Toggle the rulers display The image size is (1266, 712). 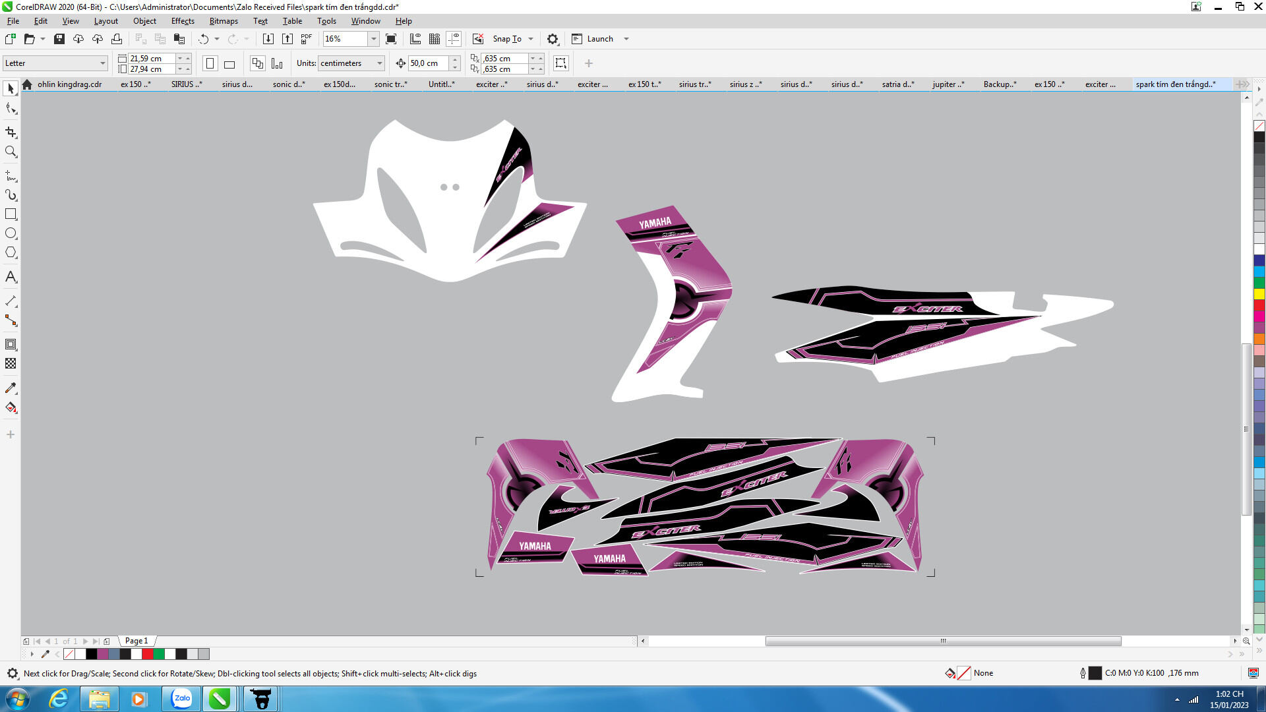click(x=415, y=39)
